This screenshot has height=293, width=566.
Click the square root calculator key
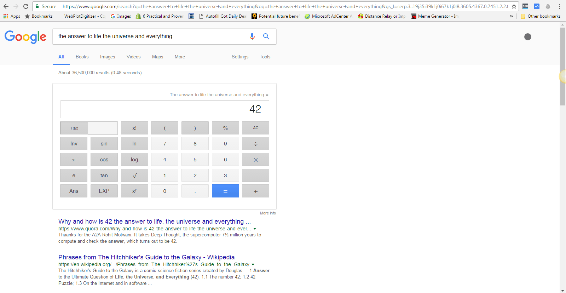point(134,176)
